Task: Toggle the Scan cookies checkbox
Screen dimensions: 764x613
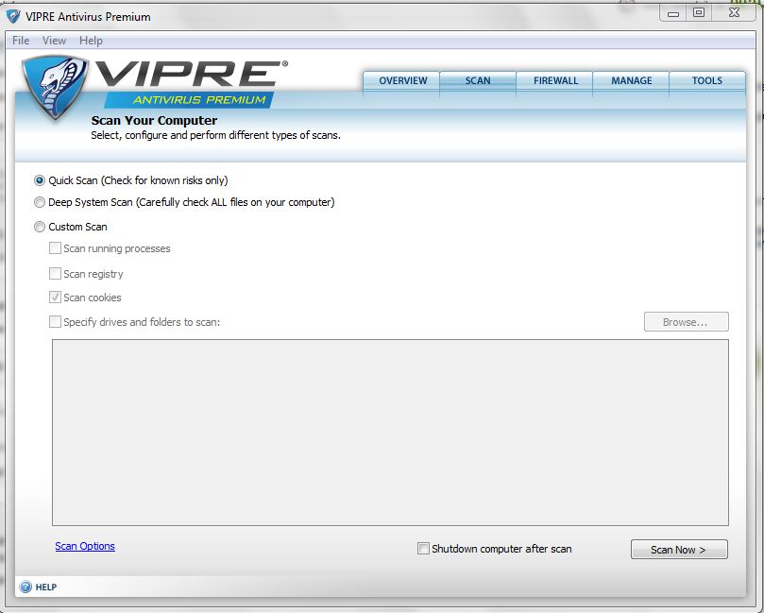Action: [x=55, y=298]
